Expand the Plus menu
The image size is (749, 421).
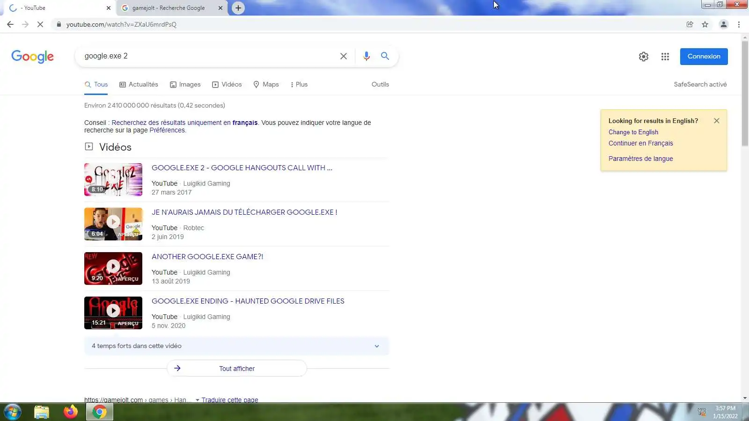coord(299,85)
